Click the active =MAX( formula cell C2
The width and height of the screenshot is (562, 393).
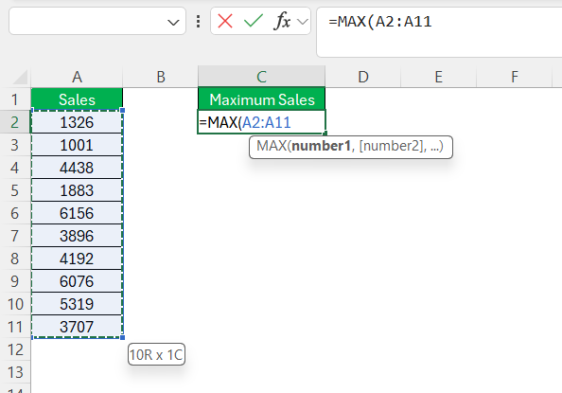click(262, 122)
